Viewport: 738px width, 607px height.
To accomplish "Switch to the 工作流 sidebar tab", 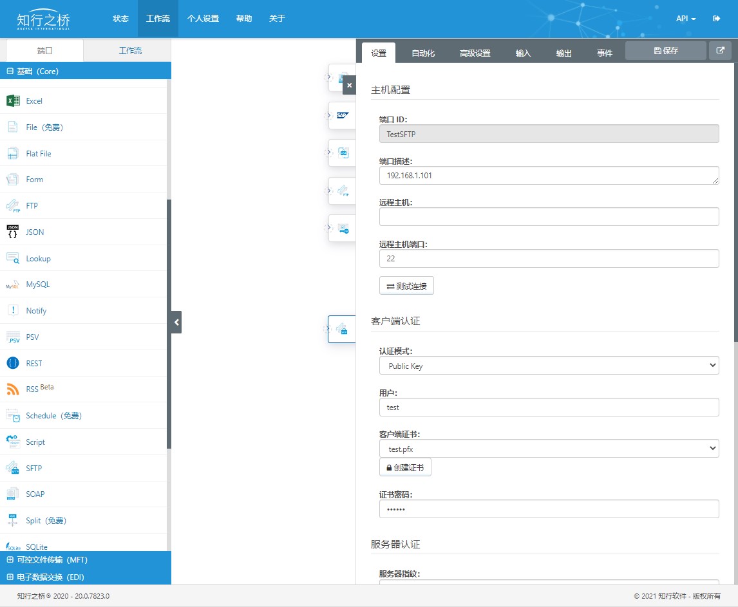I will 130,50.
